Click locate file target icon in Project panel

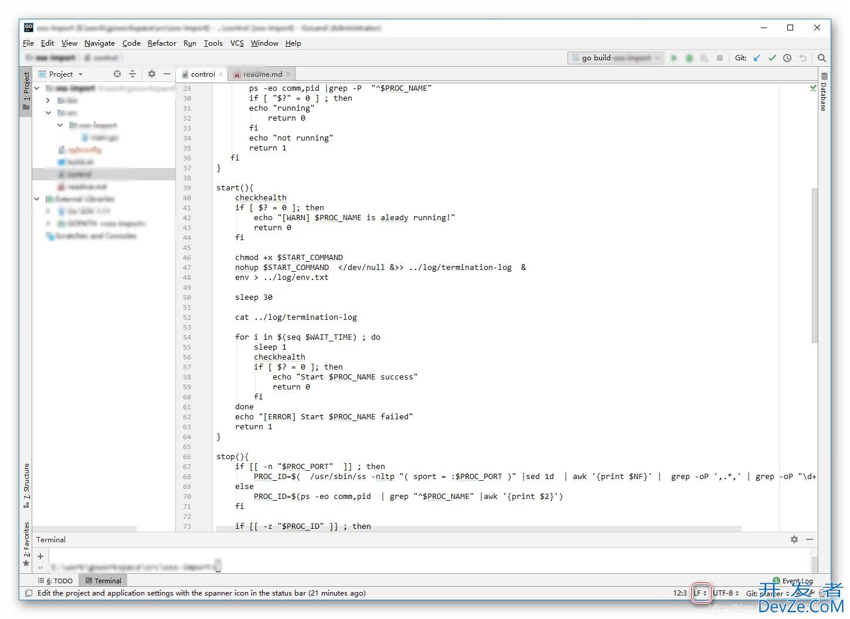(x=117, y=74)
